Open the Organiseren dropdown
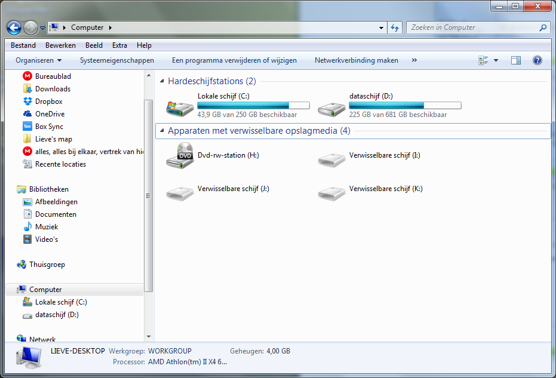The height and width of the screenshot is (378, 556). 38,60
